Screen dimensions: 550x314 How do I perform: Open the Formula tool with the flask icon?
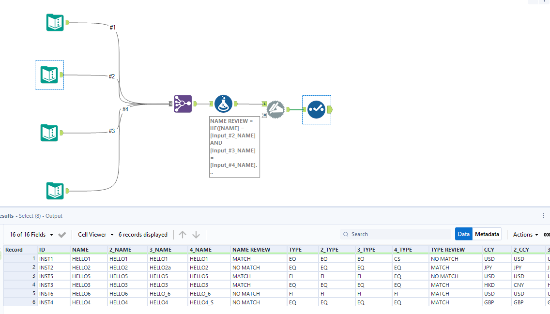223,104
